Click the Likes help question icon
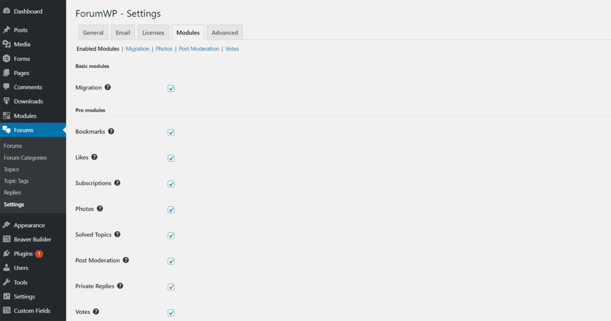 coord(94,157)
